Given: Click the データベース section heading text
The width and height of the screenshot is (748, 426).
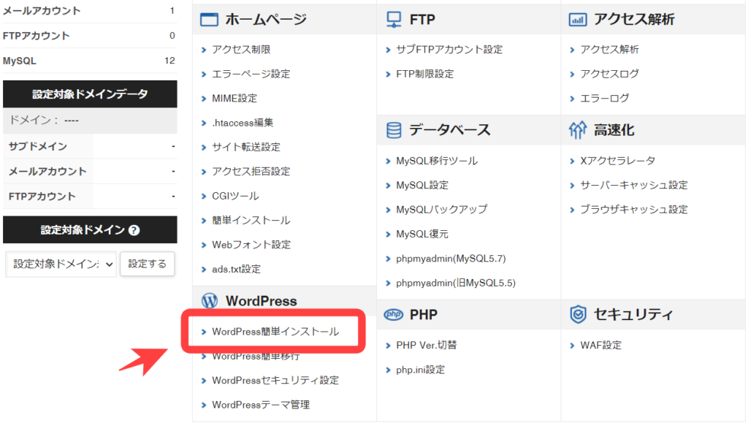Looking at the screenshot, I should click(450, 130).
